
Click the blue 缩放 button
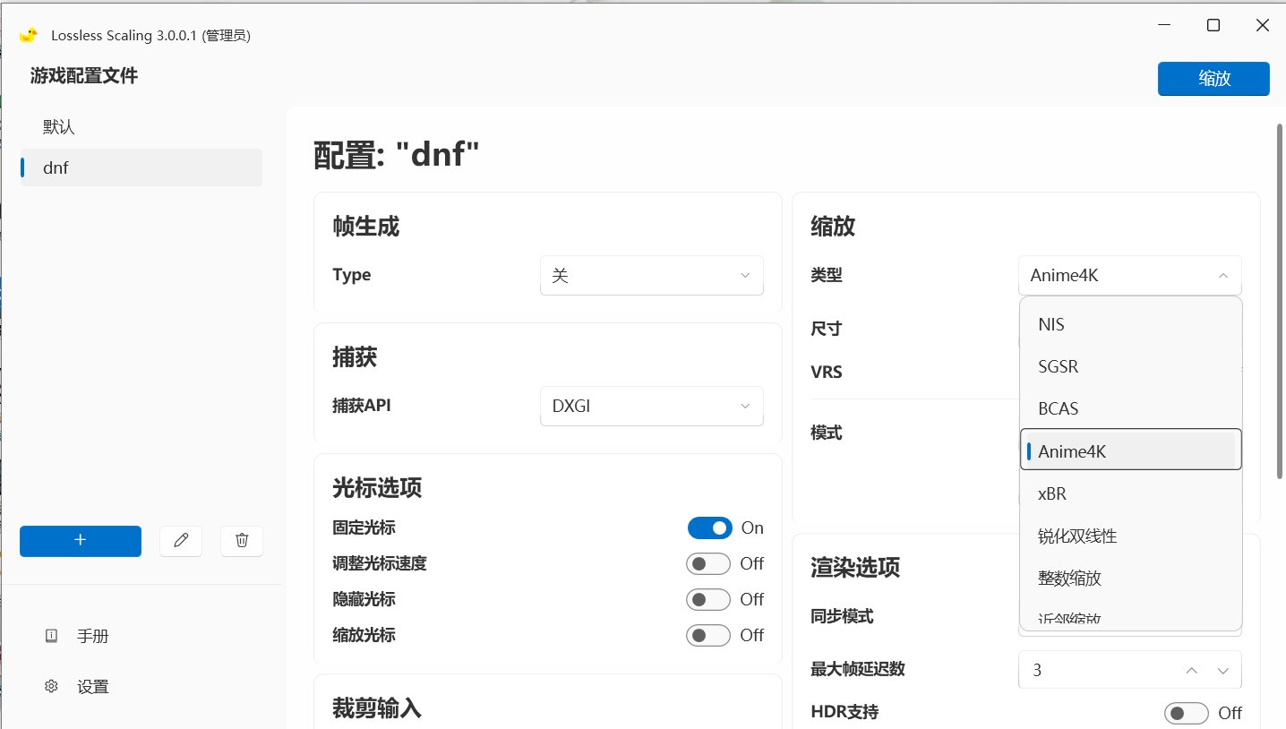1213,79
